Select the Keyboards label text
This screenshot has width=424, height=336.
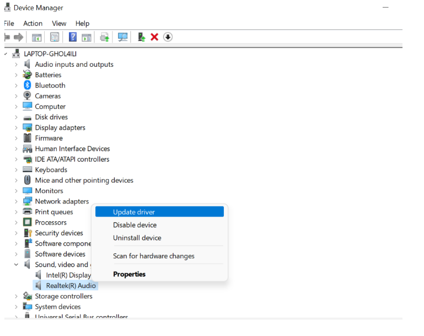pyautogui.click(x=51, y=169)
